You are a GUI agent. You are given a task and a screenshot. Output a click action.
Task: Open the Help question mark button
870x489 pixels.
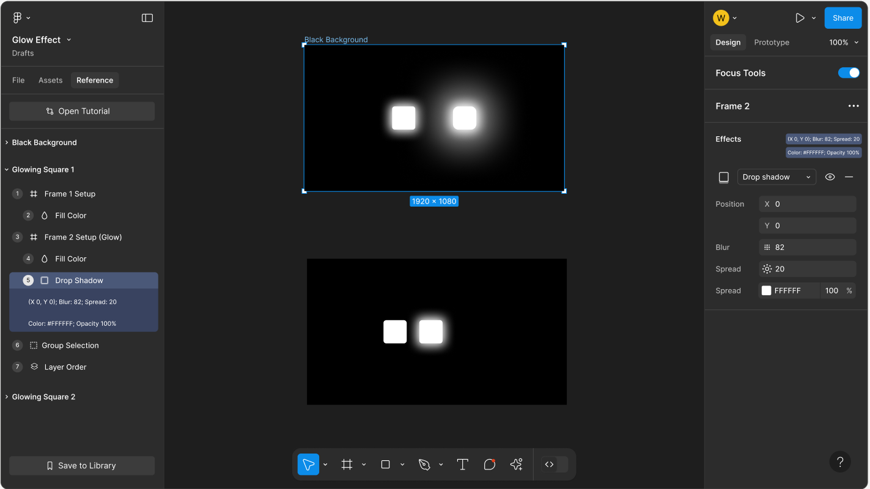pyautogui.click(x=840, y=461)
